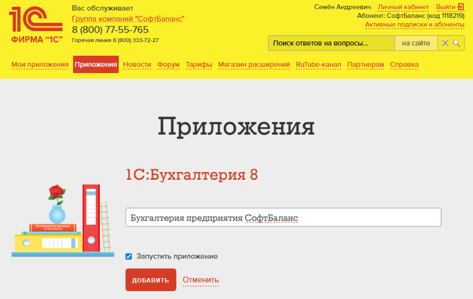Toggle the Запустить приложение checkbox
Screen dimensions: 473x299
click(129, 256)
